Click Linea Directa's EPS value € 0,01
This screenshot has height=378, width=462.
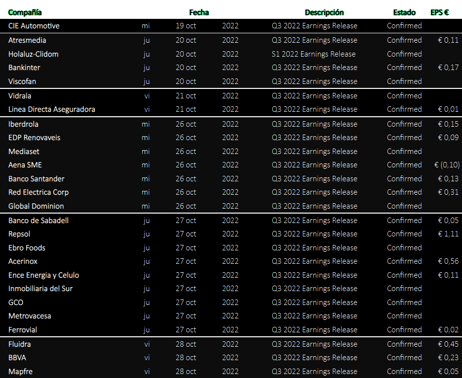(x=448, y=109)
